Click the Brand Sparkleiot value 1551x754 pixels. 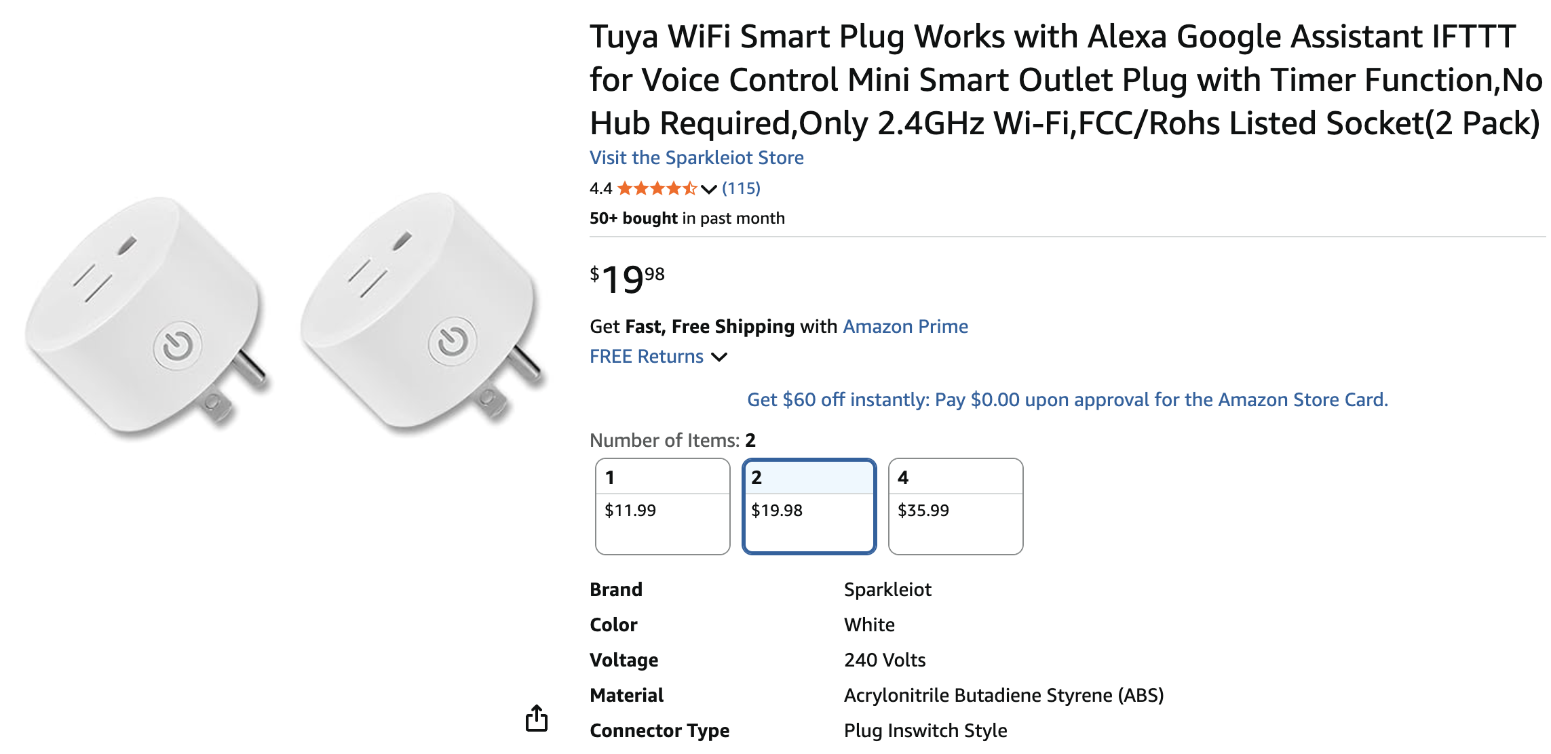click(x=887, y=590)
